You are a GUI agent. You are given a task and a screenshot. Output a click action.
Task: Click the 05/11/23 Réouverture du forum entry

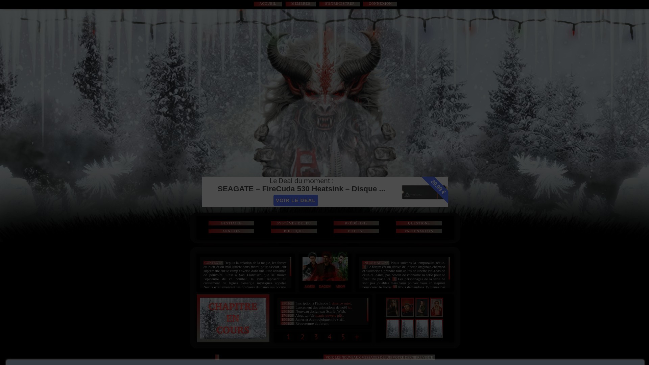[305, 324]
